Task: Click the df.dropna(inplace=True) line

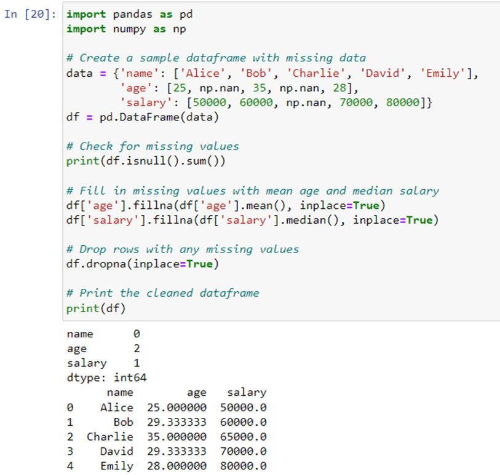Action: [x=143, y=264]
